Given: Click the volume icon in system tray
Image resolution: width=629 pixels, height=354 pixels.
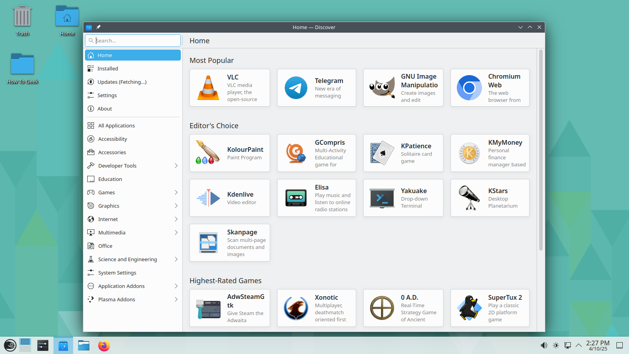Looking at the screenshot, I should click(544, 345).
